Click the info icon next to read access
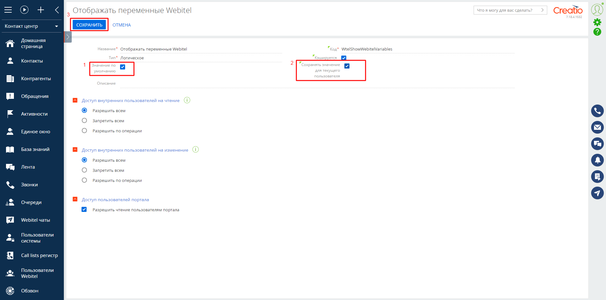 pos(187,100)
